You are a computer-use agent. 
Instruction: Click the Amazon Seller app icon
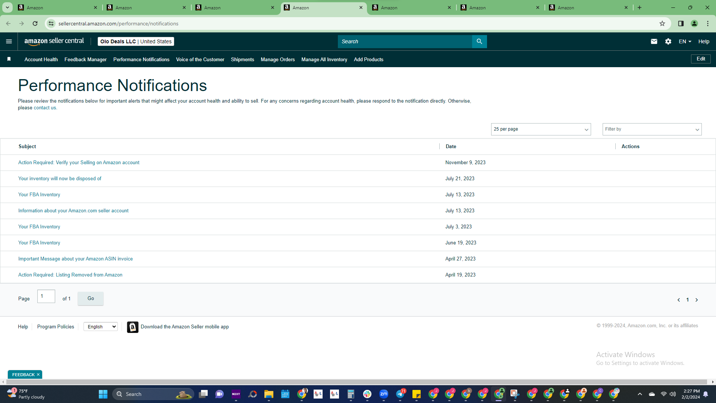tap(132, 327)
